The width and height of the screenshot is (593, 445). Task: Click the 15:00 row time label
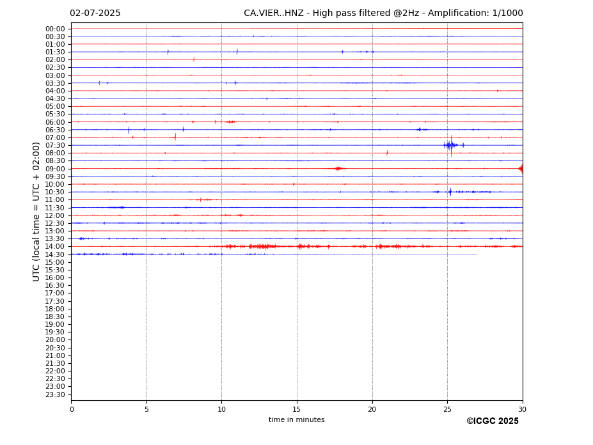pos(55,262)
